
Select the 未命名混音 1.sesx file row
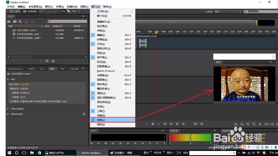point(47,30)
